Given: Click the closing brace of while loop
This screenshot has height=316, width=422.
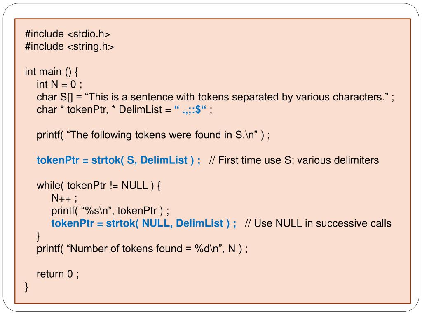Looking at the screenshot, I should pos(38,236).
